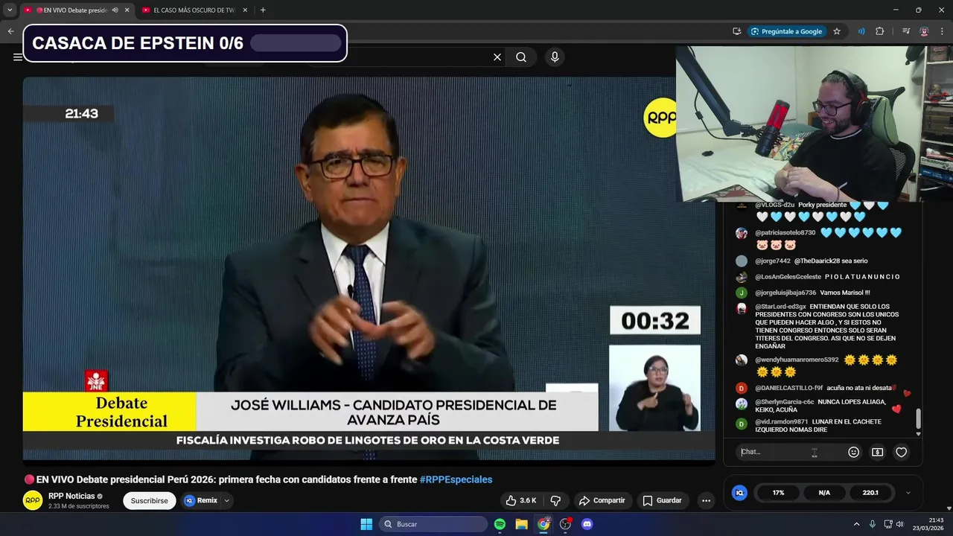The width and height of the screenshot is (953, 536).
Task: Click @vid.ramdon9871 chat message
Action: pyautogui.click(x=817, y=426)
